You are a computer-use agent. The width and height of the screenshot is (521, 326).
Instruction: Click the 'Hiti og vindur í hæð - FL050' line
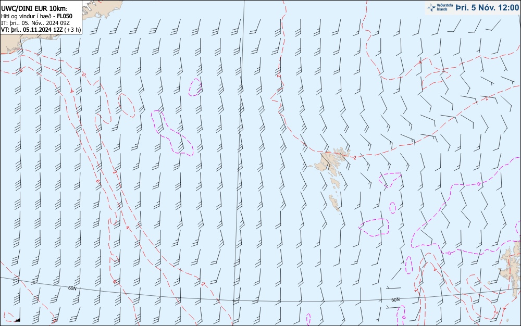pos(36,16)
